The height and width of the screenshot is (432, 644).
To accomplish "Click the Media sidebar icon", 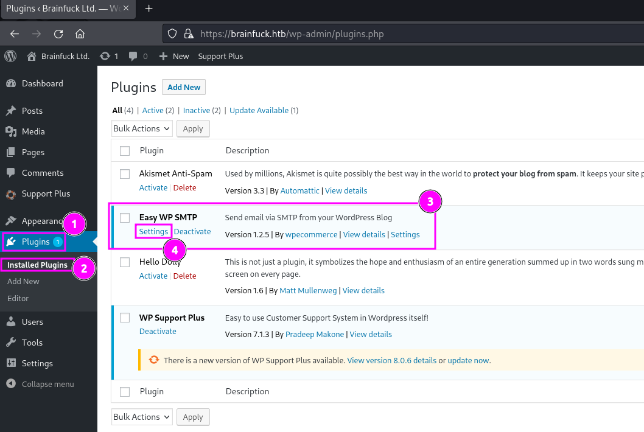I will coord(11,131).
